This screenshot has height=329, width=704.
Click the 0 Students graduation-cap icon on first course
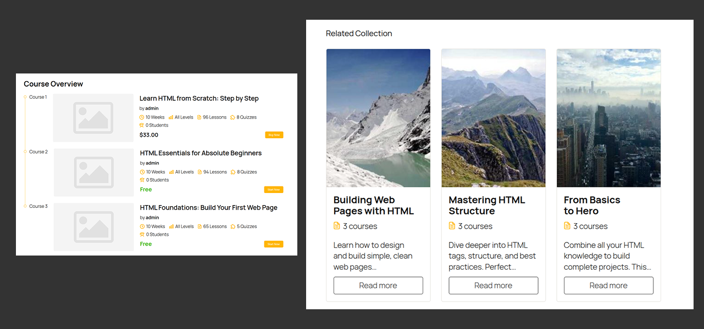[142, 125]
